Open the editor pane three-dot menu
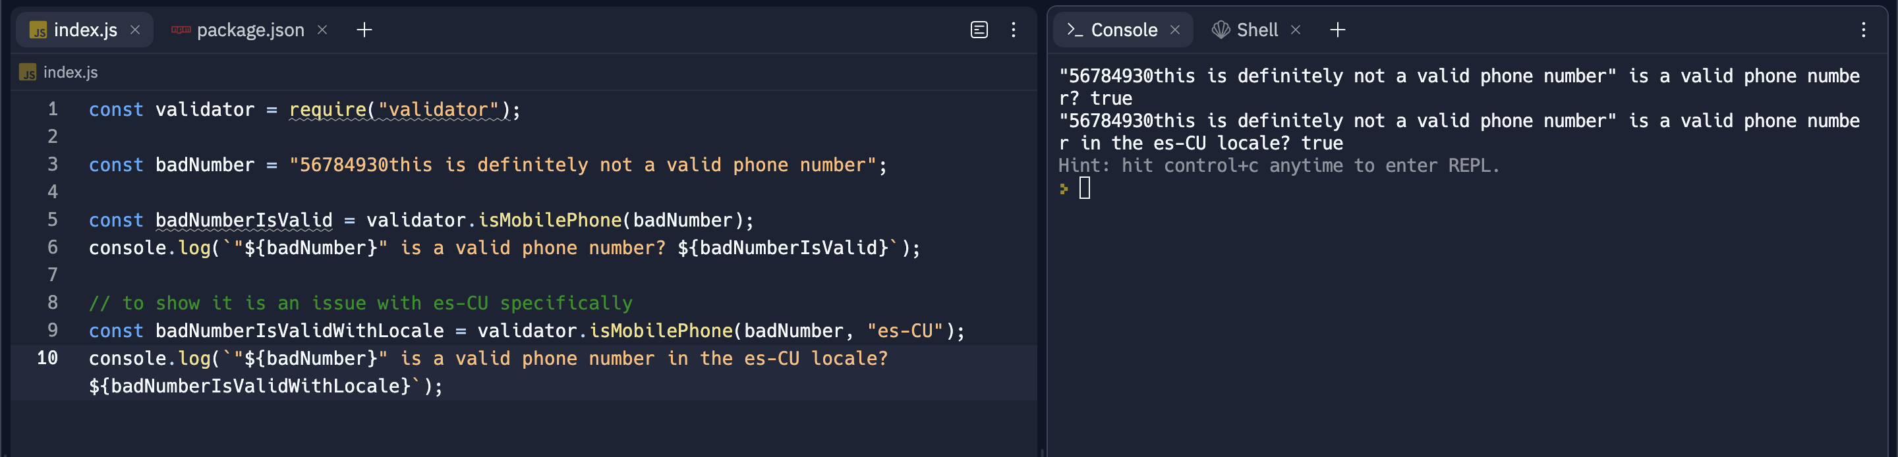Screen dimensions: 1898x457 coord(1014,30)
